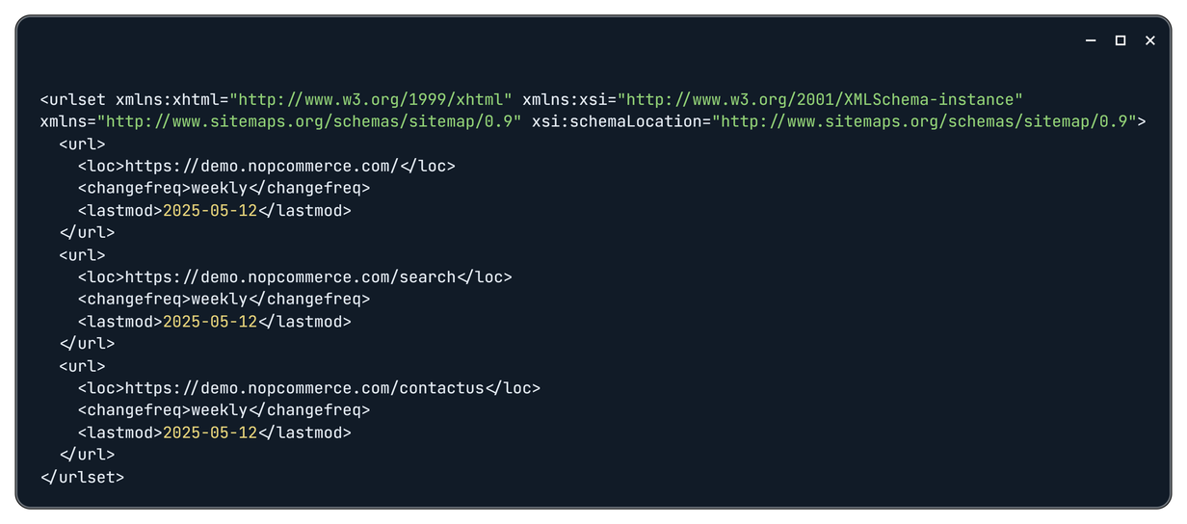Click the lastmod date under search URL

[x=210, y=322]
